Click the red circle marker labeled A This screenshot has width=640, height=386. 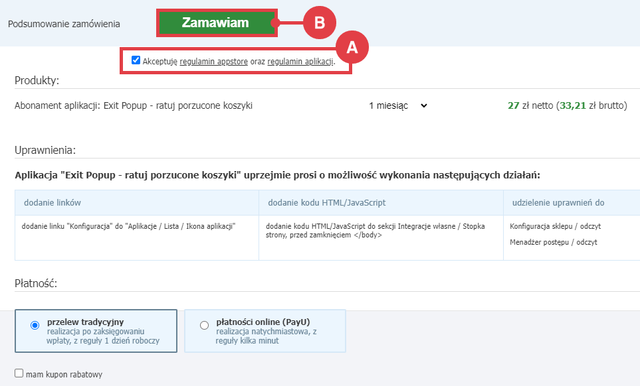pos(353,47)
